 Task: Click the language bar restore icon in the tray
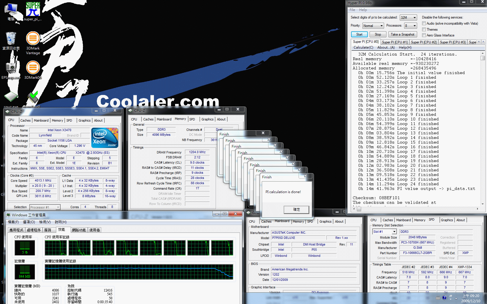pyautogui.click(x=451, y=296)
